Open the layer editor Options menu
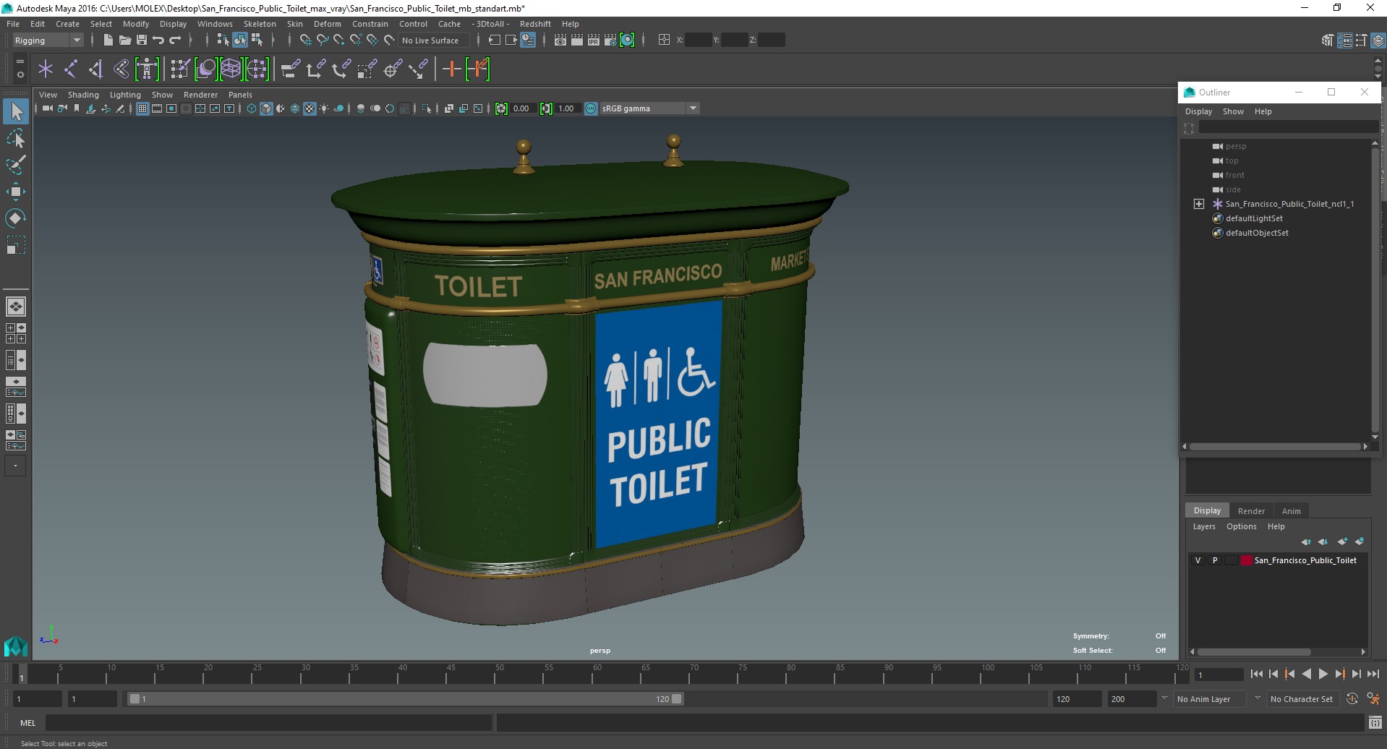This screenshot has height=749, width=1387. click(1241, 526)
